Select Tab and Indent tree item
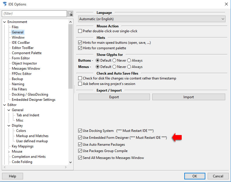Viewport: 231px width, 182px height. click(x=28, y=115)
